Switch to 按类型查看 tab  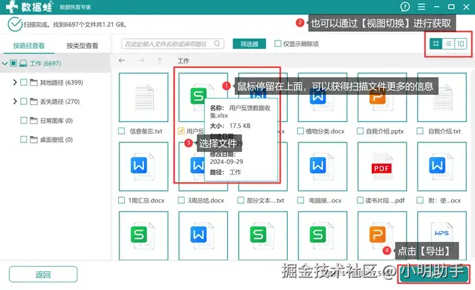(82, 45)
